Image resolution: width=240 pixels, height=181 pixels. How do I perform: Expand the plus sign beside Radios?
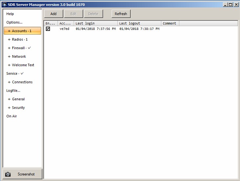[9, 40]
